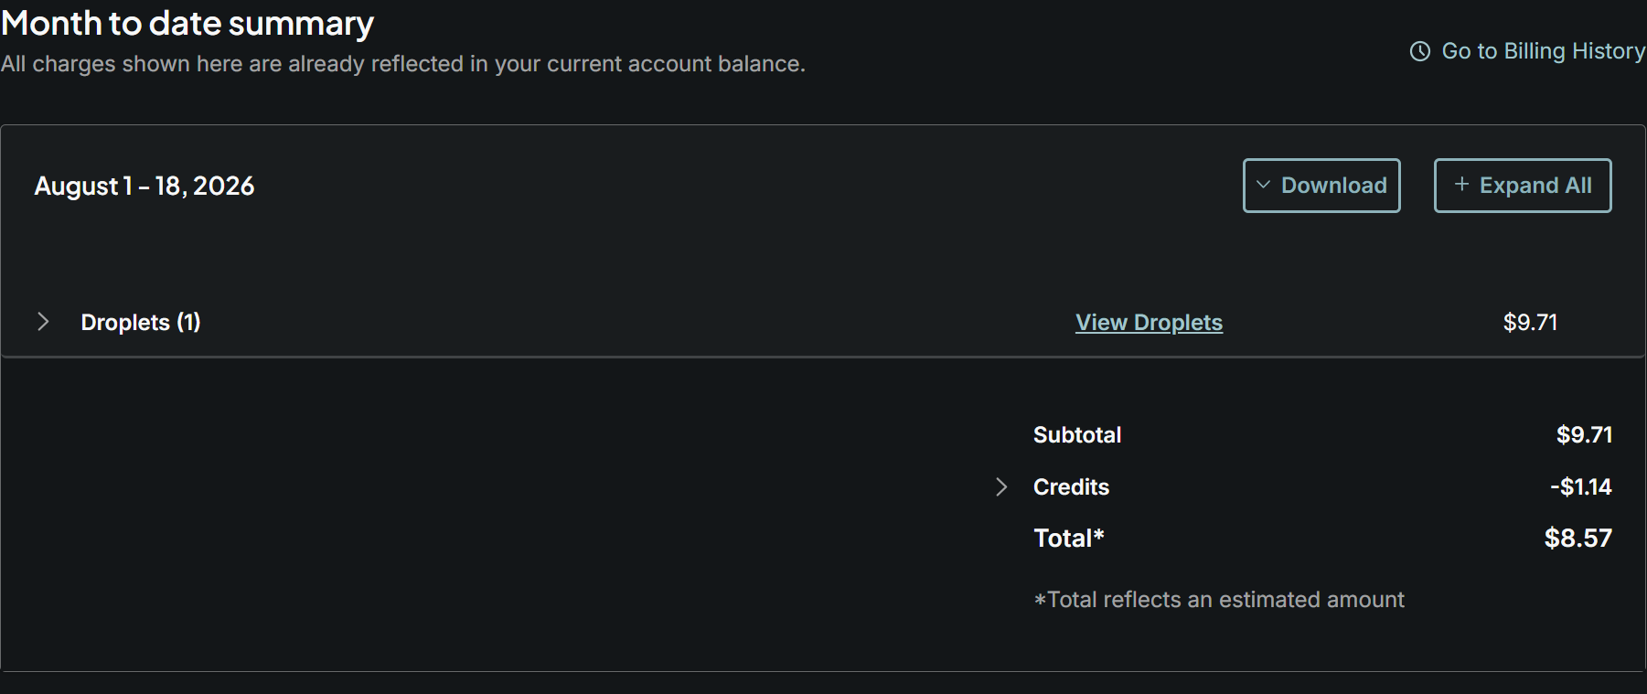1647x694 pixels.
Task: Open the Download dropdown chevron
Action: [x=1264, y=185]
